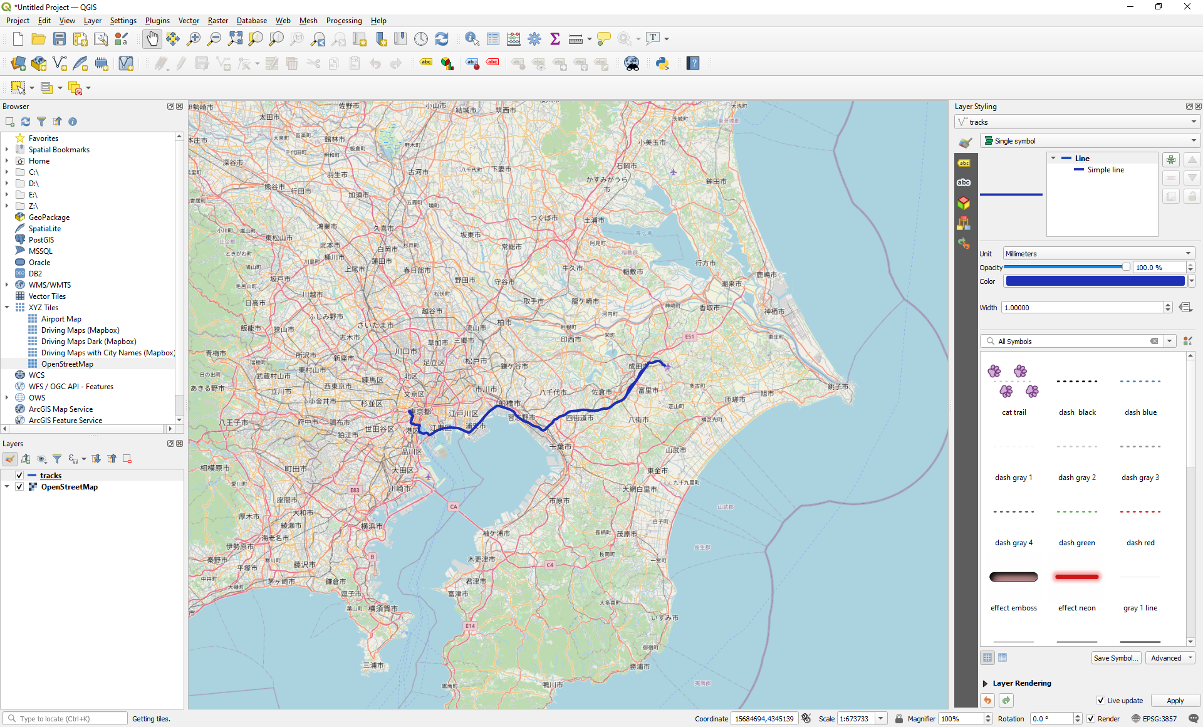
Task: Open the line Color swatch picker
Action: coord(1095,281)
